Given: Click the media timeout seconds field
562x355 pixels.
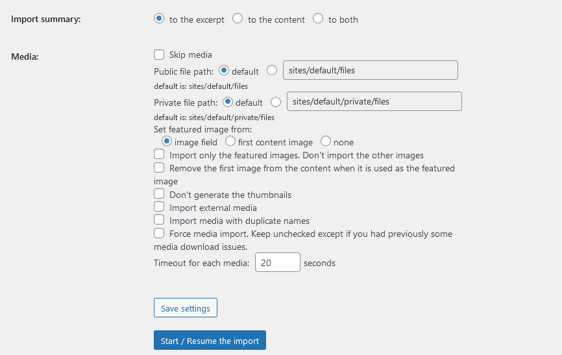Looking at the screenshot, I should [277, 262].
